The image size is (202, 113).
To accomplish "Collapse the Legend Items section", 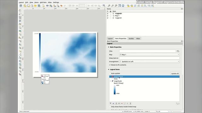I will pyautogui.click(x=109, y=69).
